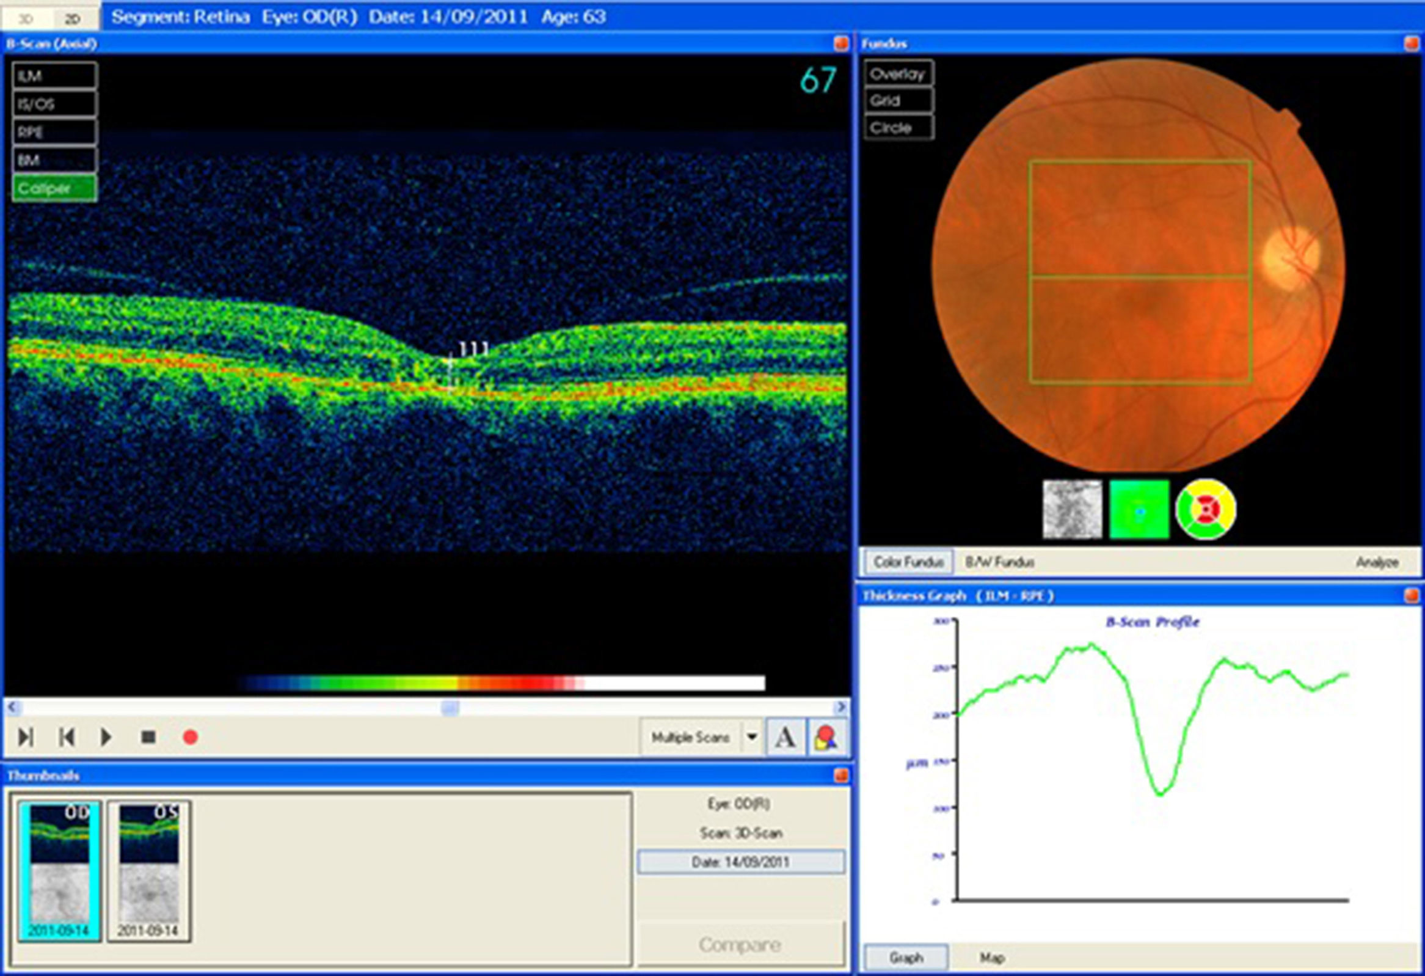Select the grayscale projection thumbnail below the fundus
1425x976 pixels.
point(1072,509)
